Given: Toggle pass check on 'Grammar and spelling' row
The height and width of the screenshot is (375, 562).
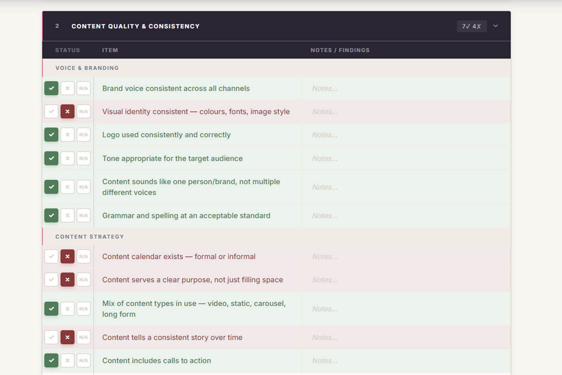Looking at the screenshot, I should pyautogui.click(x=52, y=215).
